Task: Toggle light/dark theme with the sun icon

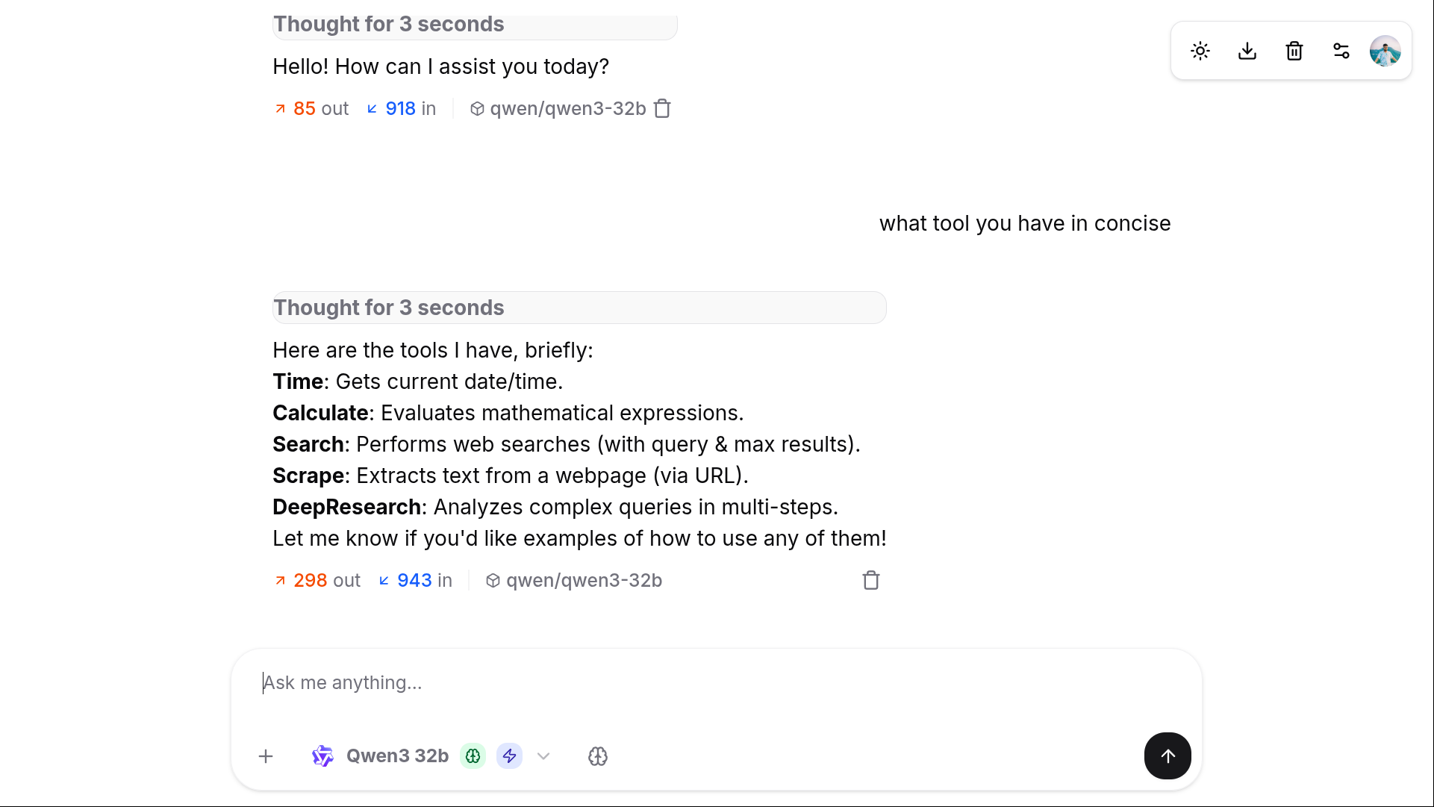Action: click(1200, 51)
